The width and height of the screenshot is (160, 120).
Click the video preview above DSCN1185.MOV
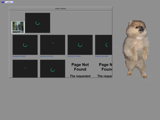pos(104,45)
